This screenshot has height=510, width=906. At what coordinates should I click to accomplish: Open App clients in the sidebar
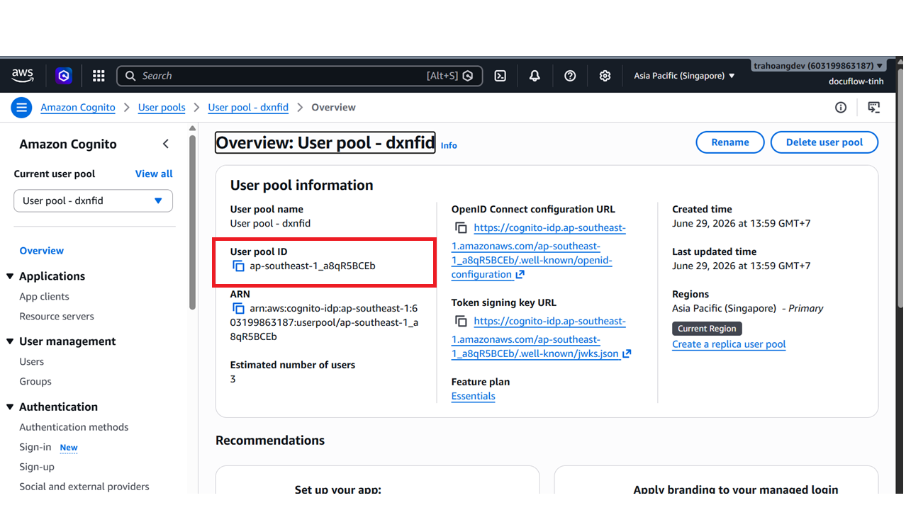point(44,297)
